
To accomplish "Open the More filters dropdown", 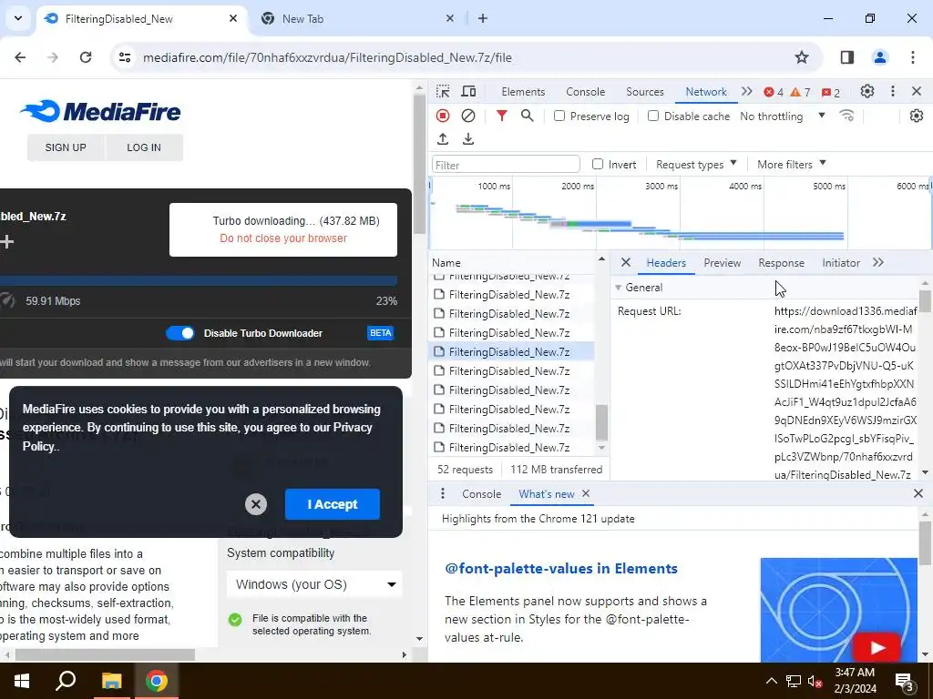I will click(792, 164).
